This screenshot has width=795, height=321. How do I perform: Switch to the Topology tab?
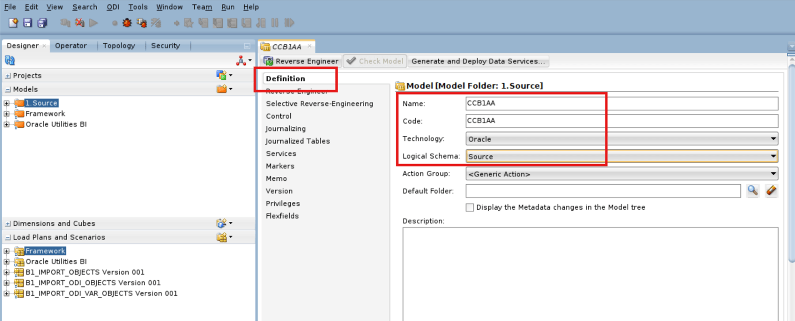pos(119,45)
